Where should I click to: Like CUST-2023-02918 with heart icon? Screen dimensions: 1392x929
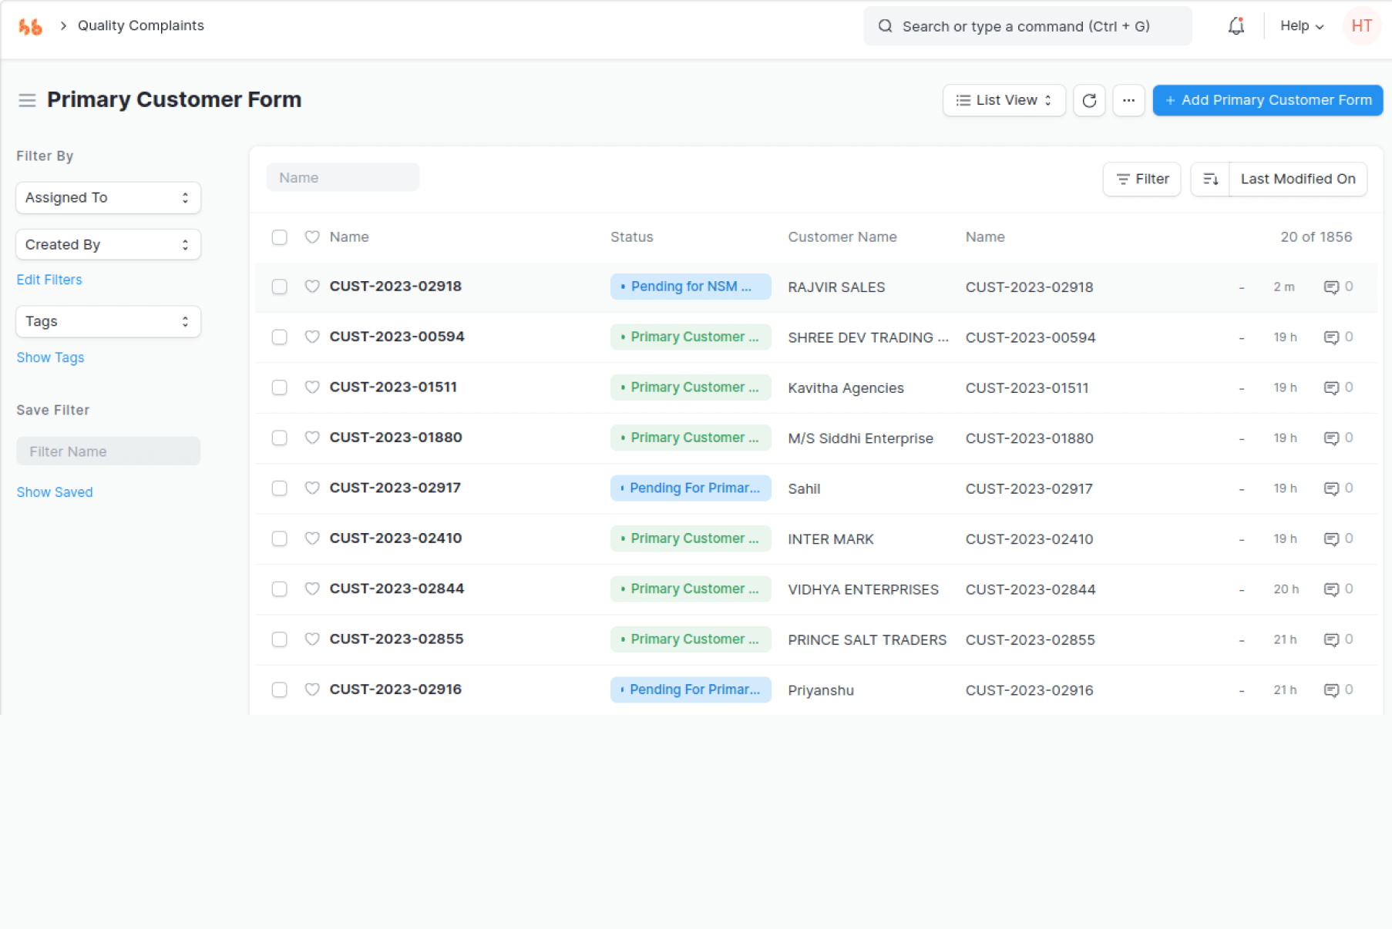pos(312,287)
